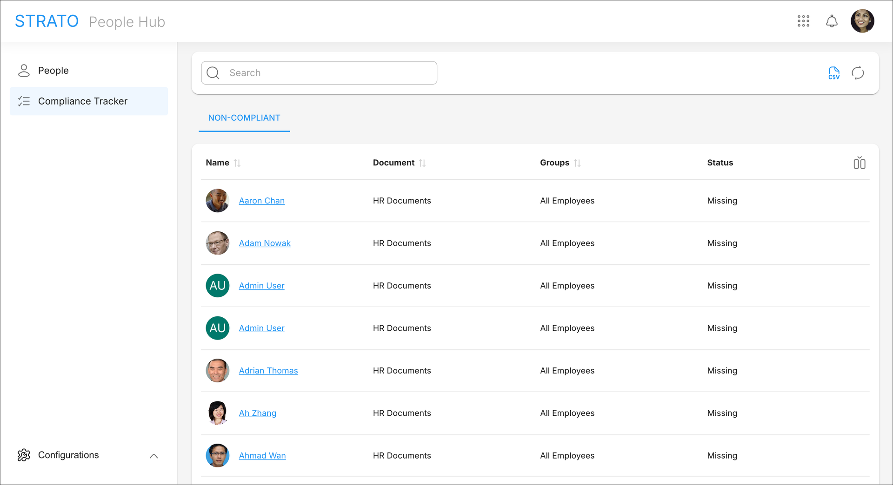
Task: Click Ah Zhang's avatar photo
Action: coord(217,413)
